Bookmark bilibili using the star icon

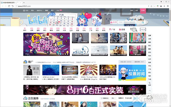click(x=151, y=6)
